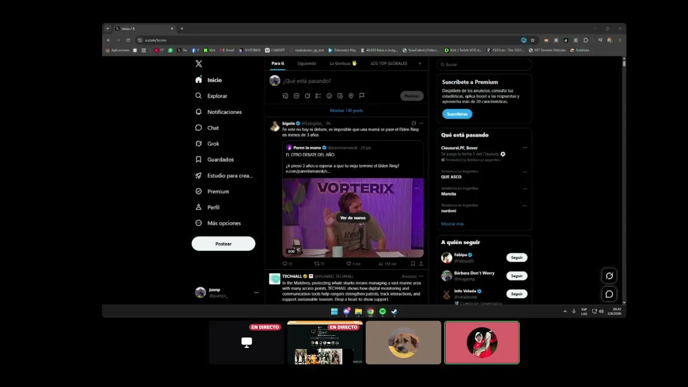Image resolution: width=688 pixels, height=387 pixels.
Task: Click the Grok icon in the composer
Action: click(x=307, y=96)
